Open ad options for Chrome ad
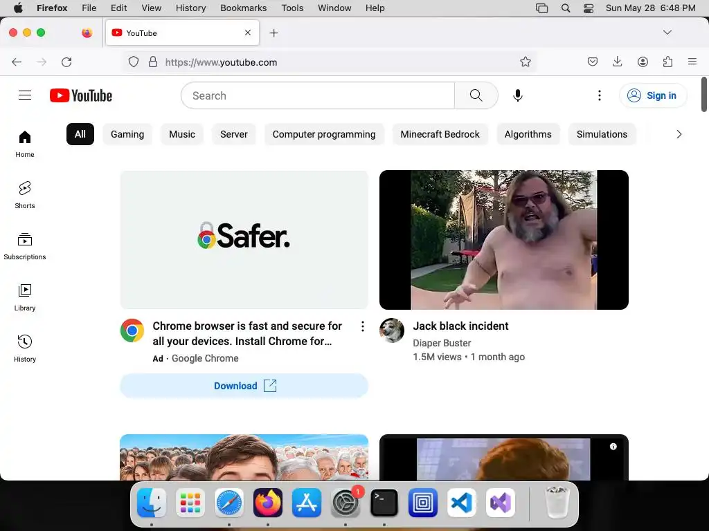 (363, 326)
